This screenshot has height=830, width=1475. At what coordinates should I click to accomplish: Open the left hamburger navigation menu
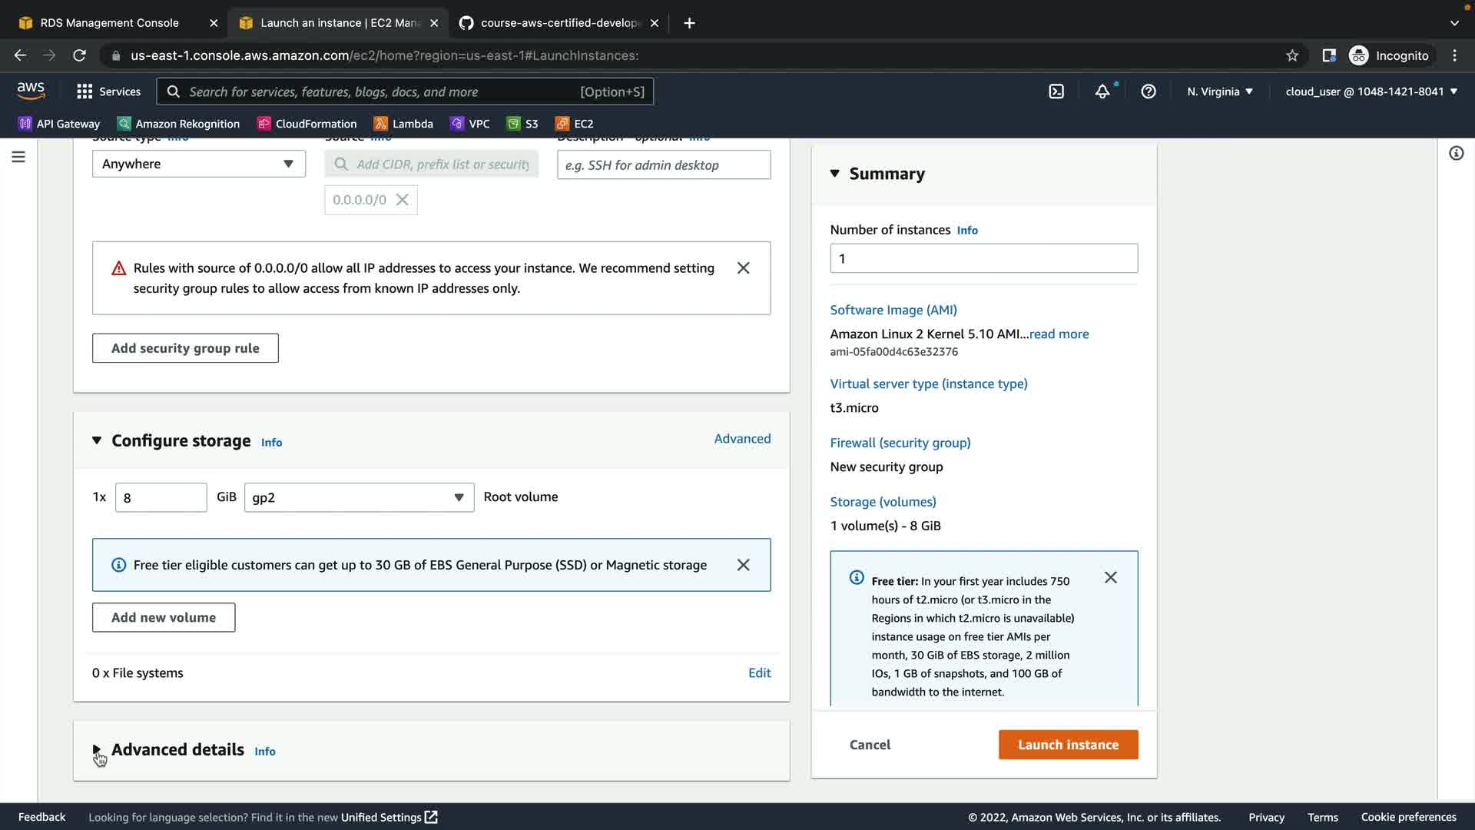(x=18, y=157)
